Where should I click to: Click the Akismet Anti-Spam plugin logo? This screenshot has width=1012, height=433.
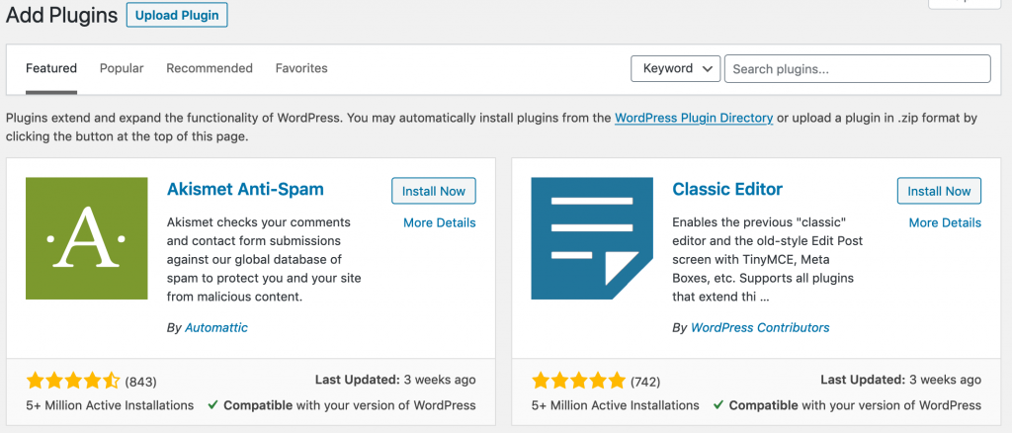tap(87, 239)
